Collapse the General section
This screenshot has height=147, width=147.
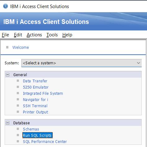[7, 75]
